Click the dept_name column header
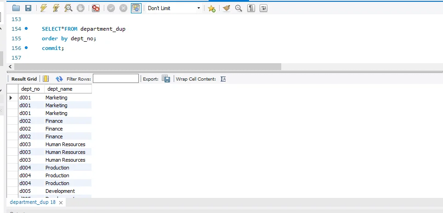Viewport: 443px width, 213px height. (60, 89)
